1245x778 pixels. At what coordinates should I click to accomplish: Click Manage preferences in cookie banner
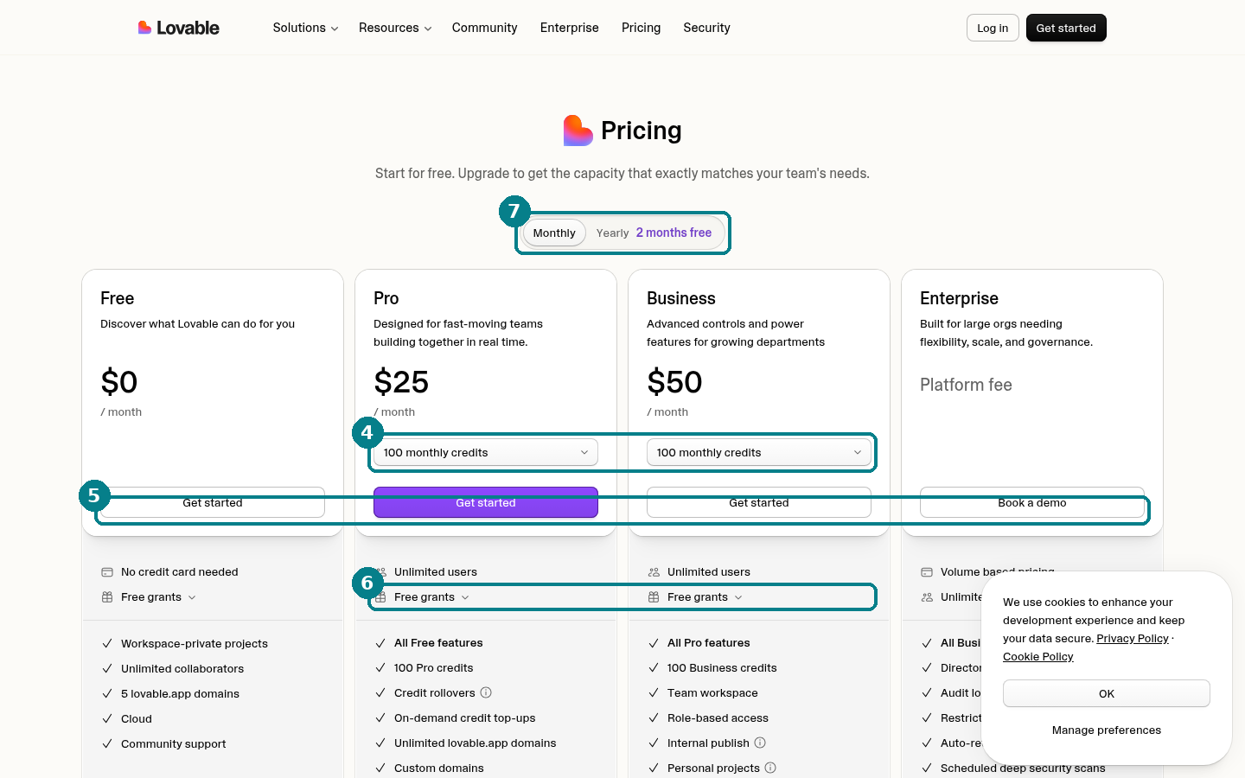pyautogui.click(x=1107, y=730)
